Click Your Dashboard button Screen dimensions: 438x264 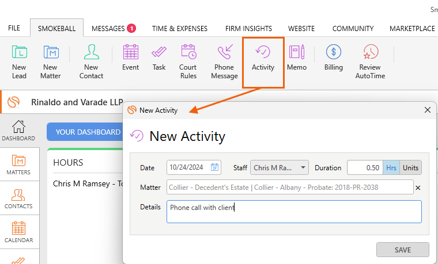point(88,132)
